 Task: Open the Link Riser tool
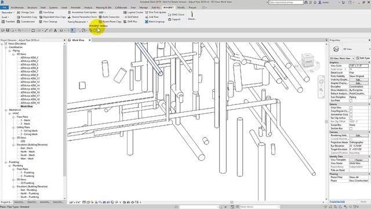pyautogui.click(x=152, y=17)
